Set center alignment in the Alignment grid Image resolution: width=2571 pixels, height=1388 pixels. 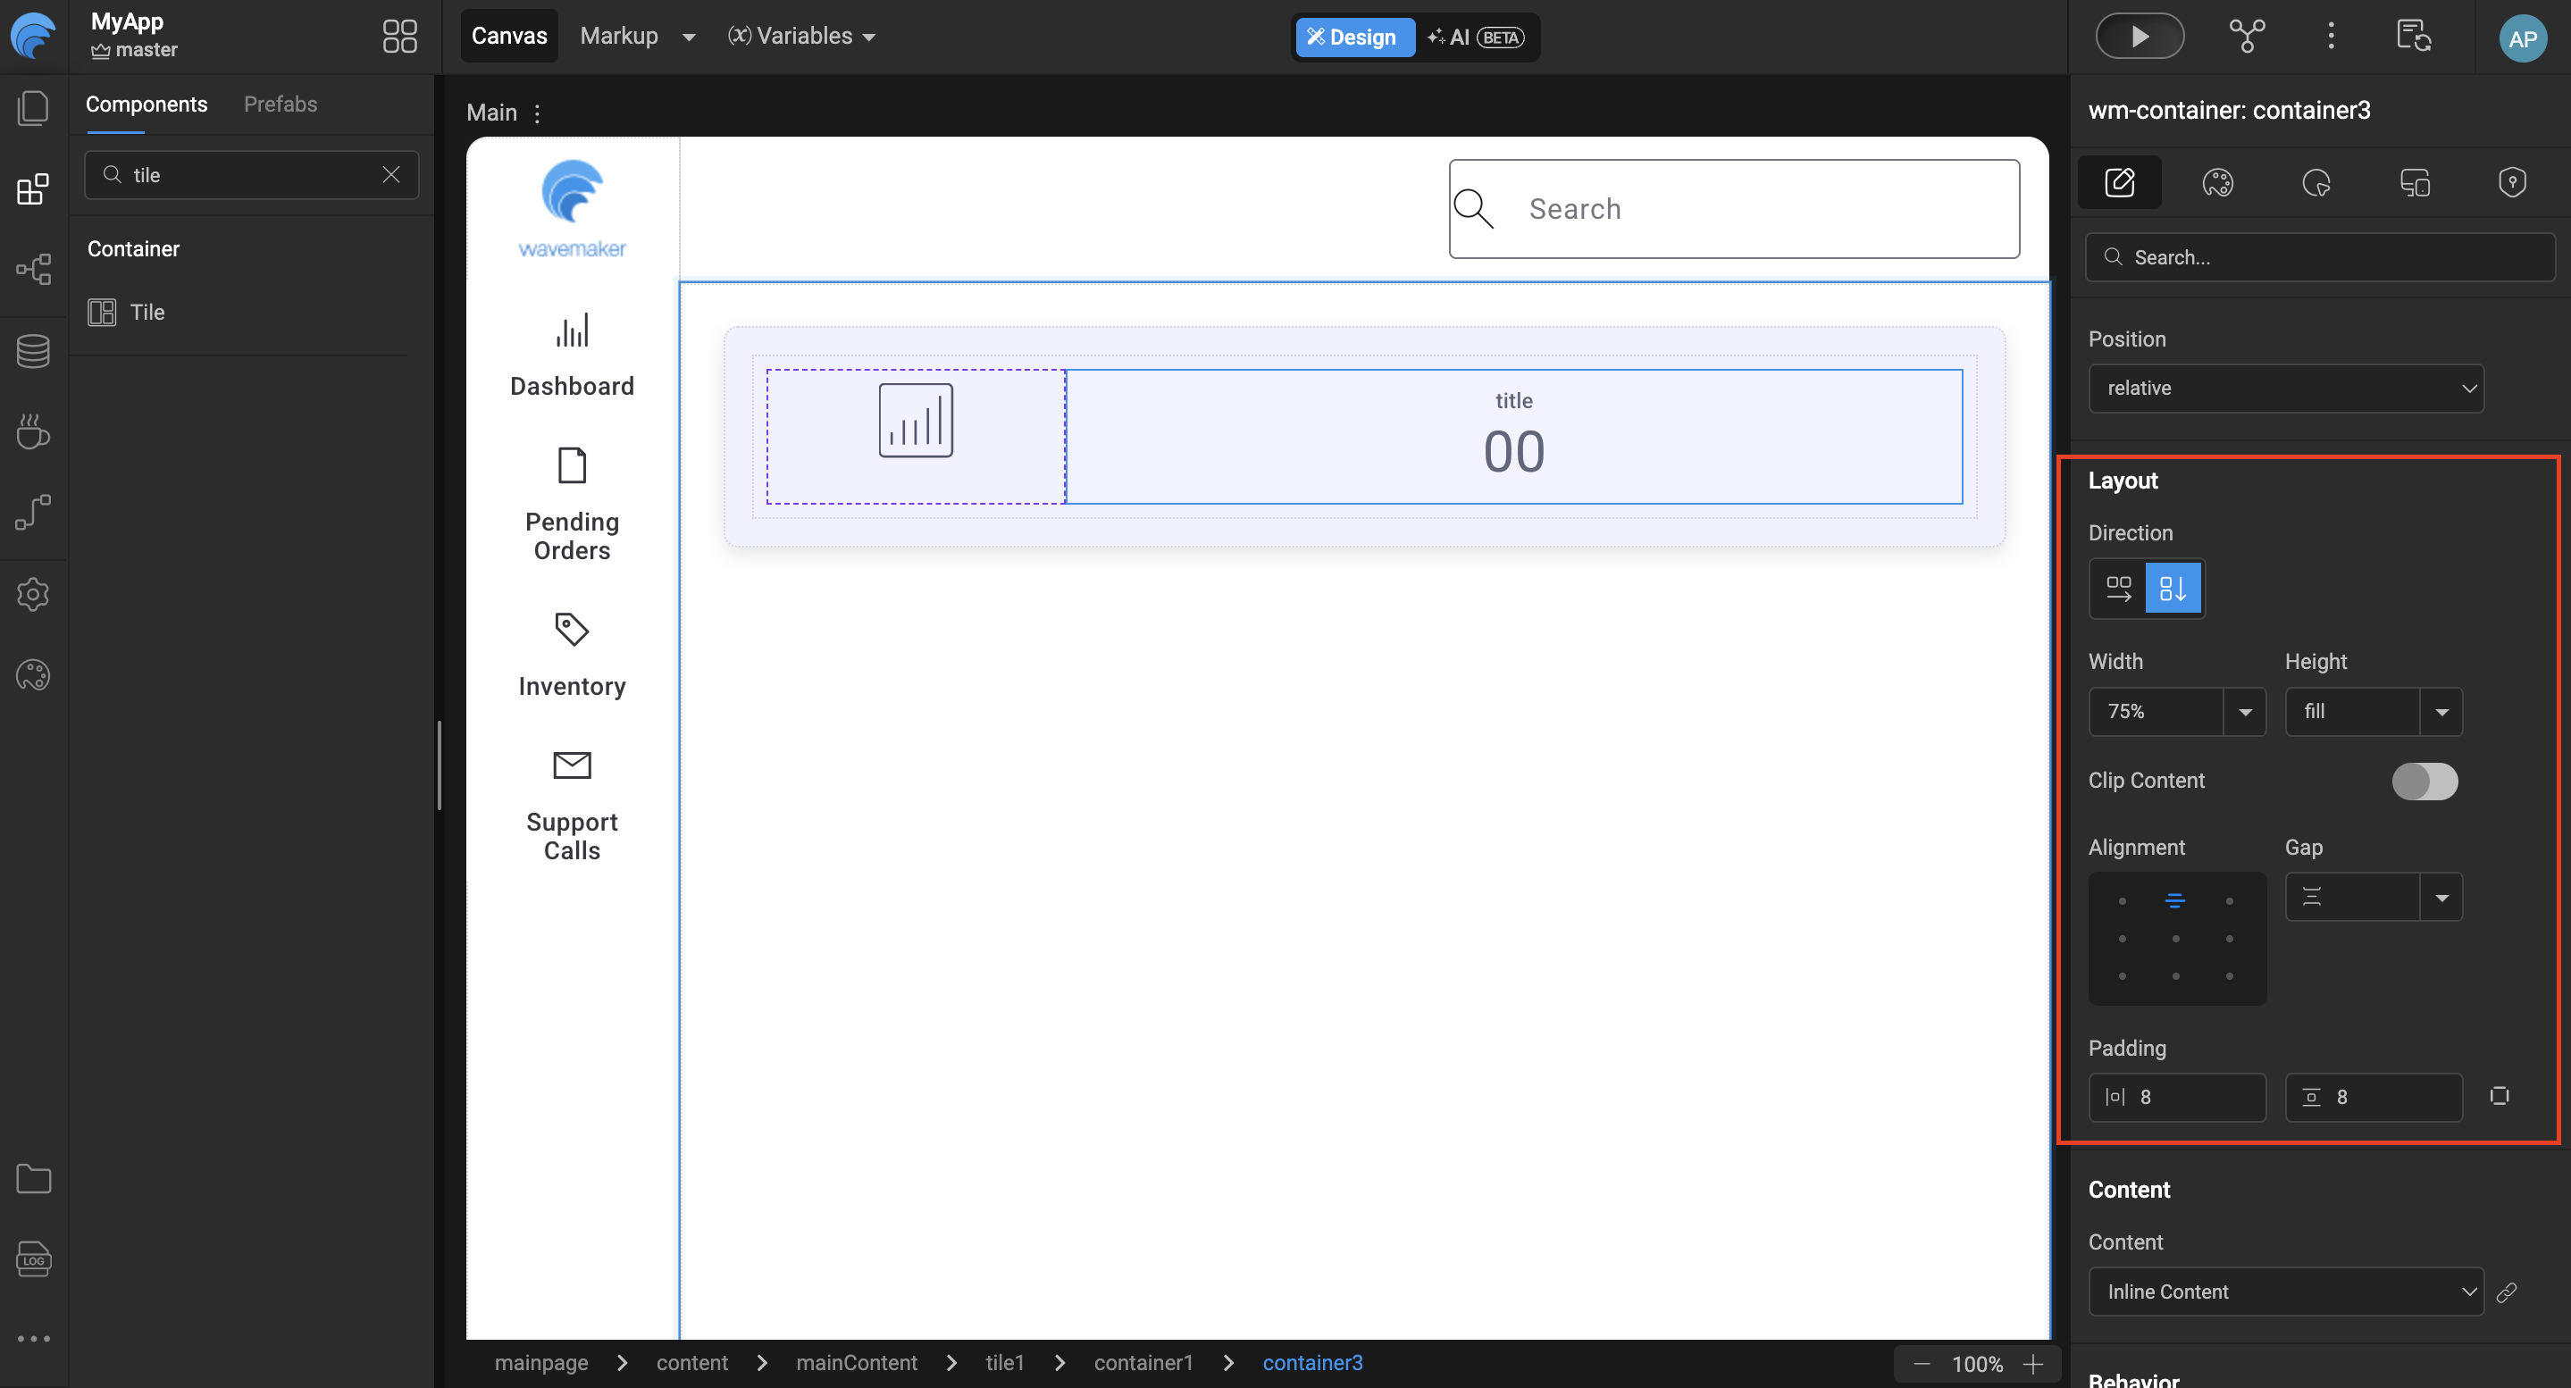tap(2176, 938)
